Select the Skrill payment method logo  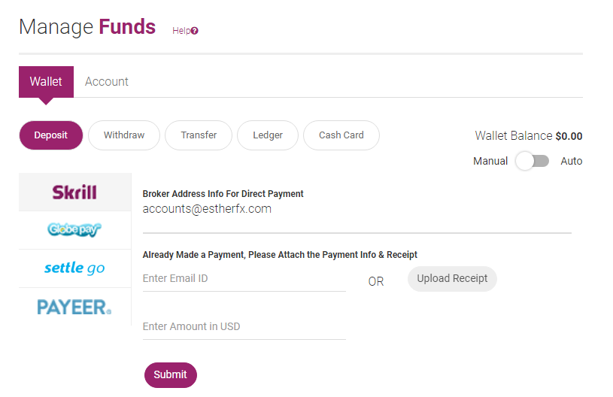tap(74, 192)
